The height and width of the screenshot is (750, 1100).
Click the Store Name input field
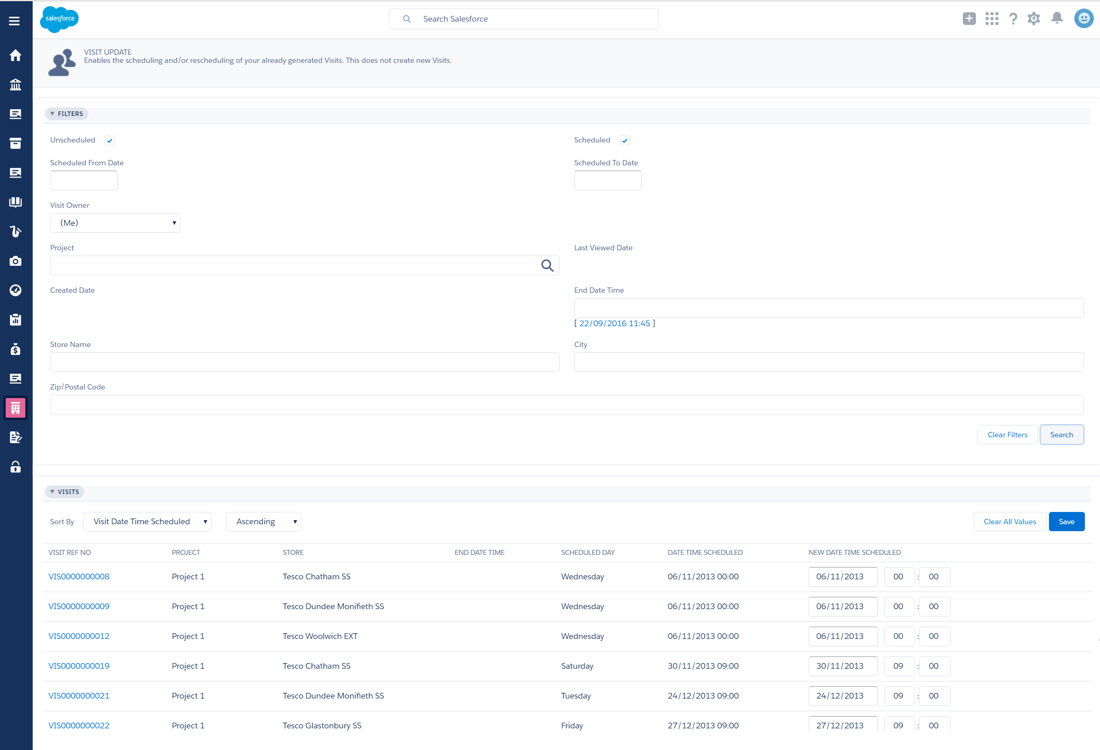(x=304, y=362)
